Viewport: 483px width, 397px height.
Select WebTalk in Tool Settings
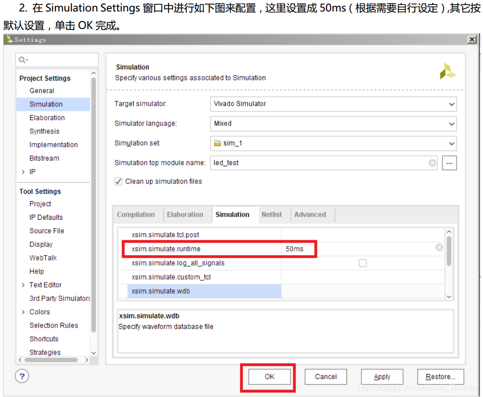[43, 258]
